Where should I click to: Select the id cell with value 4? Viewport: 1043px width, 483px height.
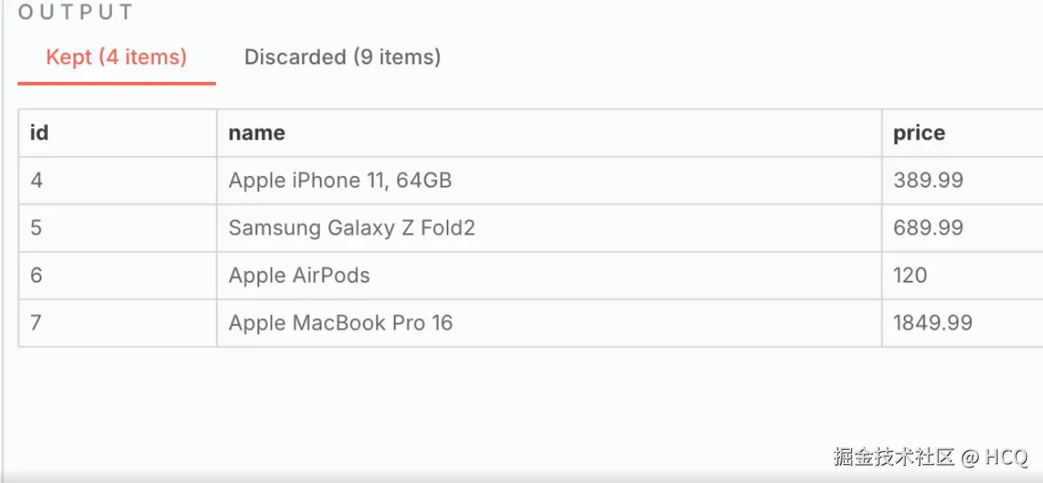click(x=118, y=180)
